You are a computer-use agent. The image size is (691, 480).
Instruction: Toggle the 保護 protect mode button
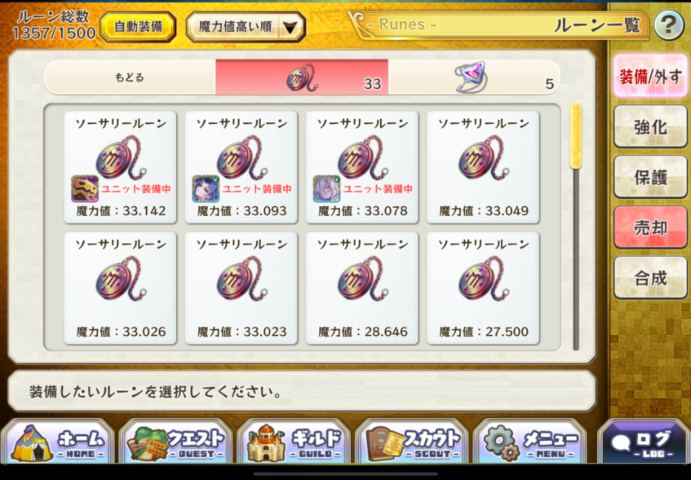[x=650, y=177]
